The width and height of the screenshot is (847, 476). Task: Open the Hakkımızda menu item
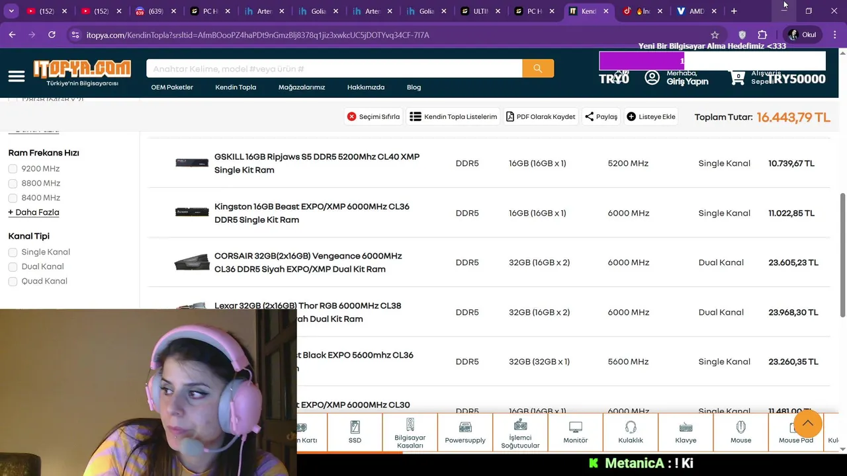click(x=366, y=87)
